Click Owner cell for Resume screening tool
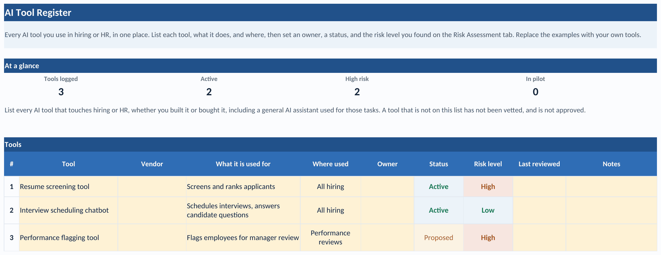The height and width of the screenshot is (255, 661). pos(387,187)
